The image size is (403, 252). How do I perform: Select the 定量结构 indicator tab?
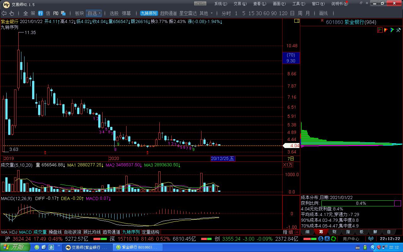point(150,232)
